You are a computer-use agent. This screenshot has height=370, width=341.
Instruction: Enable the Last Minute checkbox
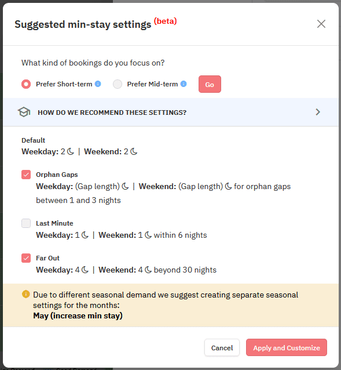tap(26, 223)
